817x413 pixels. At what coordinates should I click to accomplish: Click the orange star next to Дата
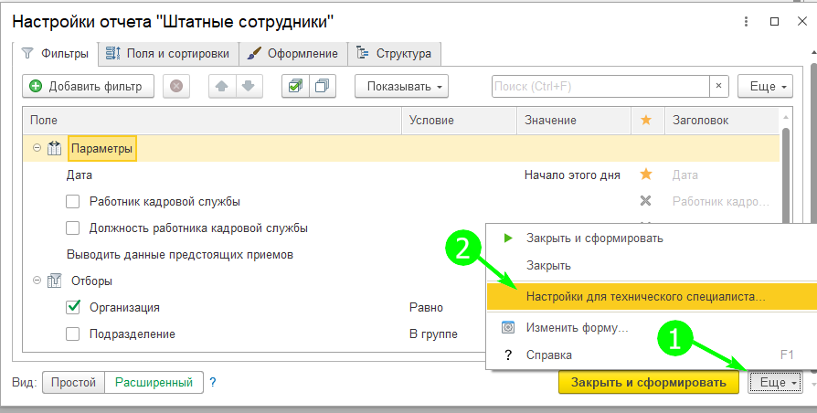tap(646, 175)
